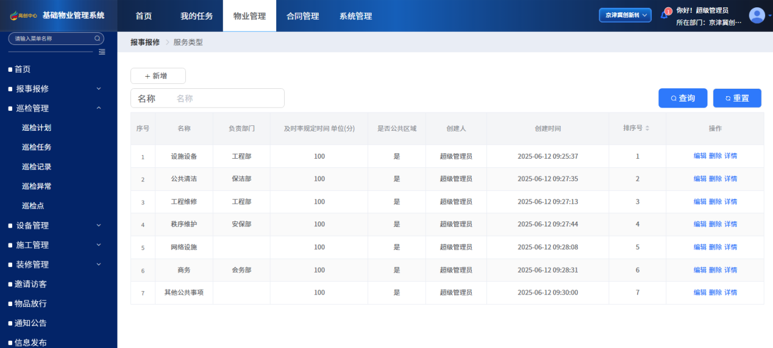
Task: Edit the 设施设备 row
Action: (x=700, y=156)
